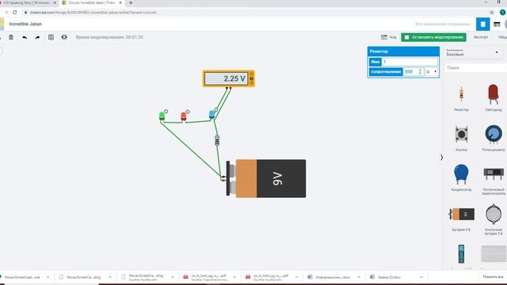The height and width of the screenshot is (285, 507).
Task: Click Show all downloads button
Action: coord(493,277)
